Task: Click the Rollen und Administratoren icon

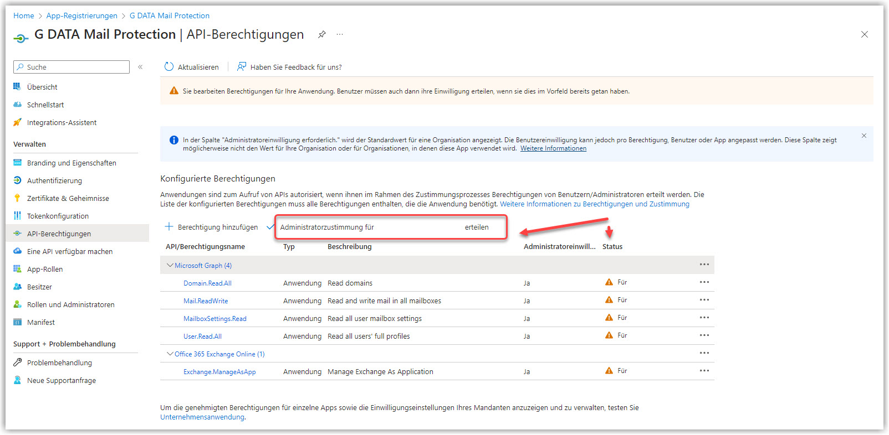Action: pyautogui.click(x=17, y=304)
